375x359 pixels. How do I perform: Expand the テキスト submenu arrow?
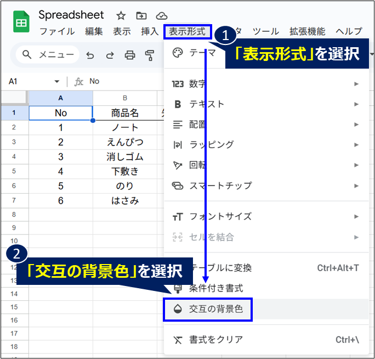tap(356, 104)
